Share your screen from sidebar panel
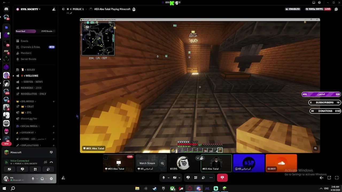This screenshot has height=192, width=342. point(22,169)
